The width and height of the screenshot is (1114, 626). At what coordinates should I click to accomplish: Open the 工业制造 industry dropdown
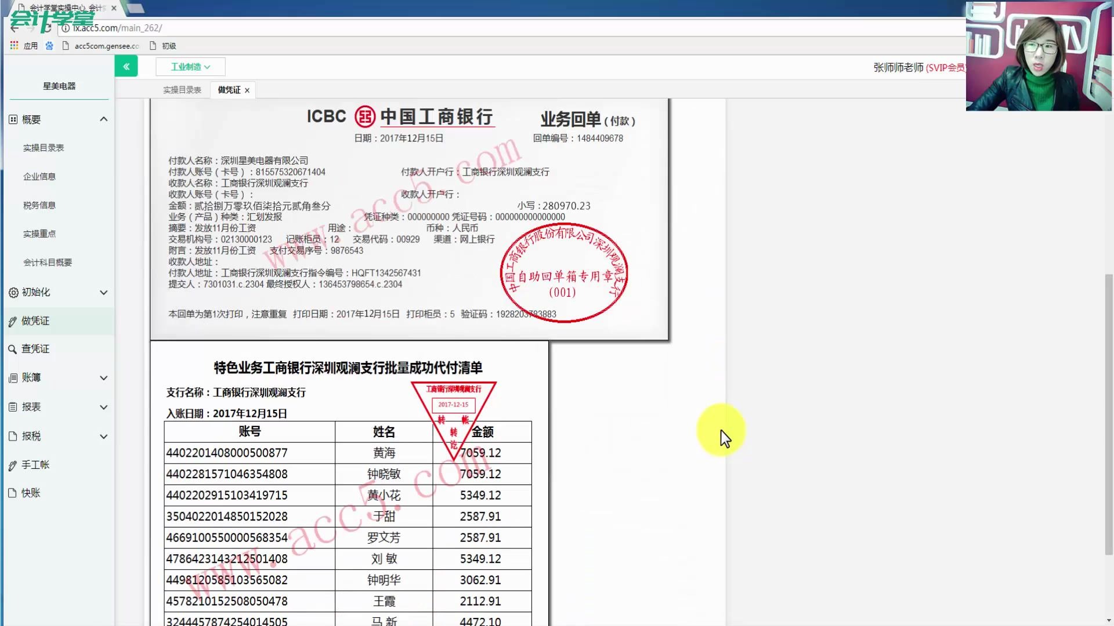tap(190, 67)
